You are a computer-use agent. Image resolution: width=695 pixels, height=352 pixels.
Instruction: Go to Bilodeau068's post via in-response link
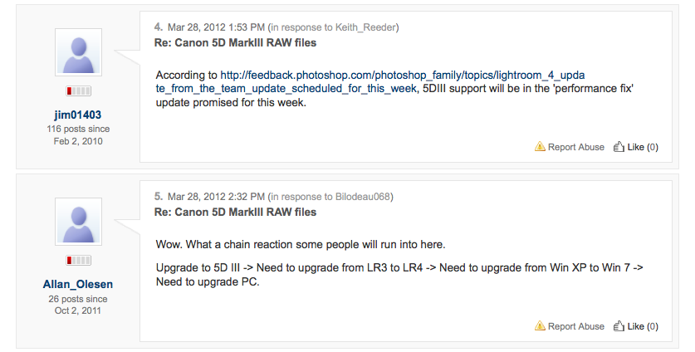coord(358,197)
